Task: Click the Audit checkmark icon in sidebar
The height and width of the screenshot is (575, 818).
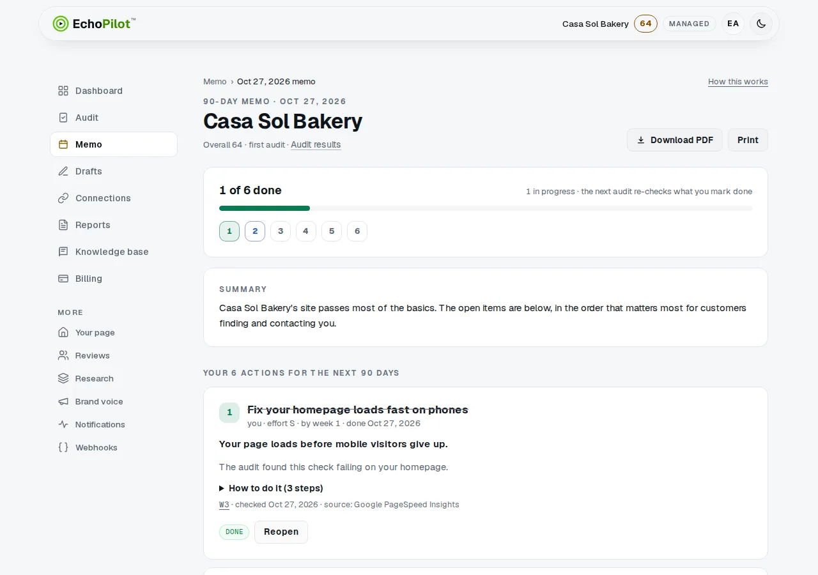Action: [63, 118]
